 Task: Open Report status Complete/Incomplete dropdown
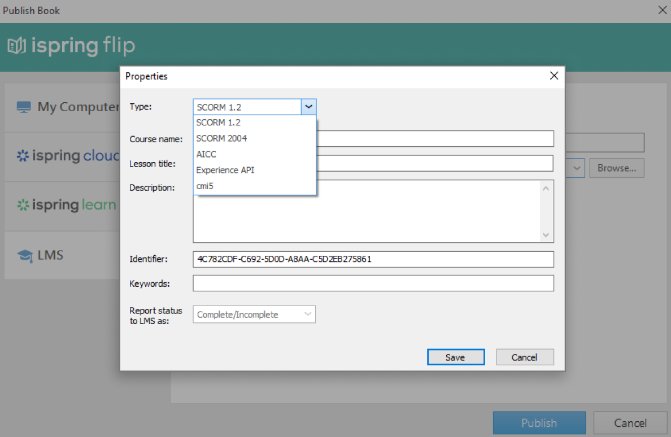coord(254,314)
